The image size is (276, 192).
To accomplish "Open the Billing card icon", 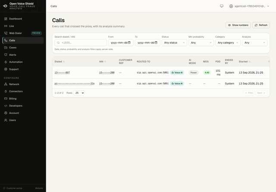I will click(6, 99).
